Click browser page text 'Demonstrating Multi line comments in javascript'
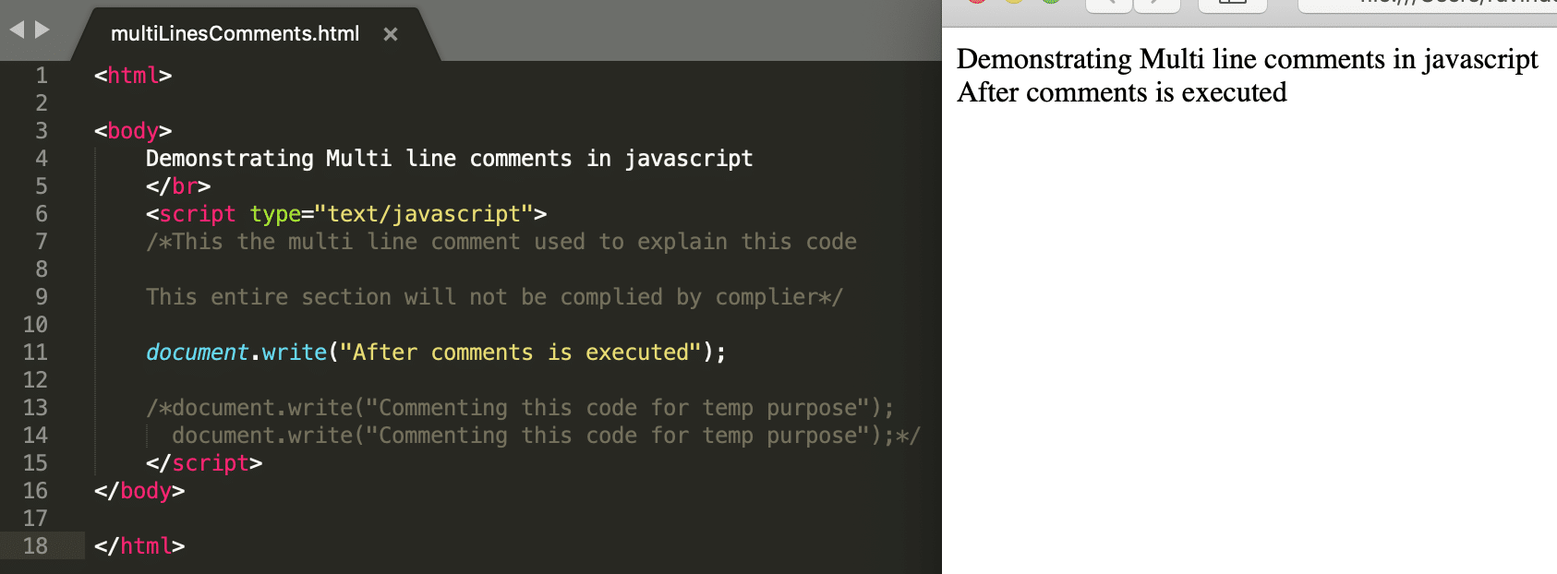The image size is (1557, 574). coord(1248,60)
